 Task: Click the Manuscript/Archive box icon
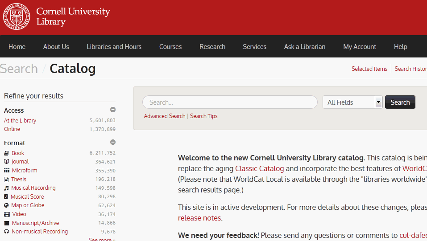pyautogui.click(x=7, y=223)
